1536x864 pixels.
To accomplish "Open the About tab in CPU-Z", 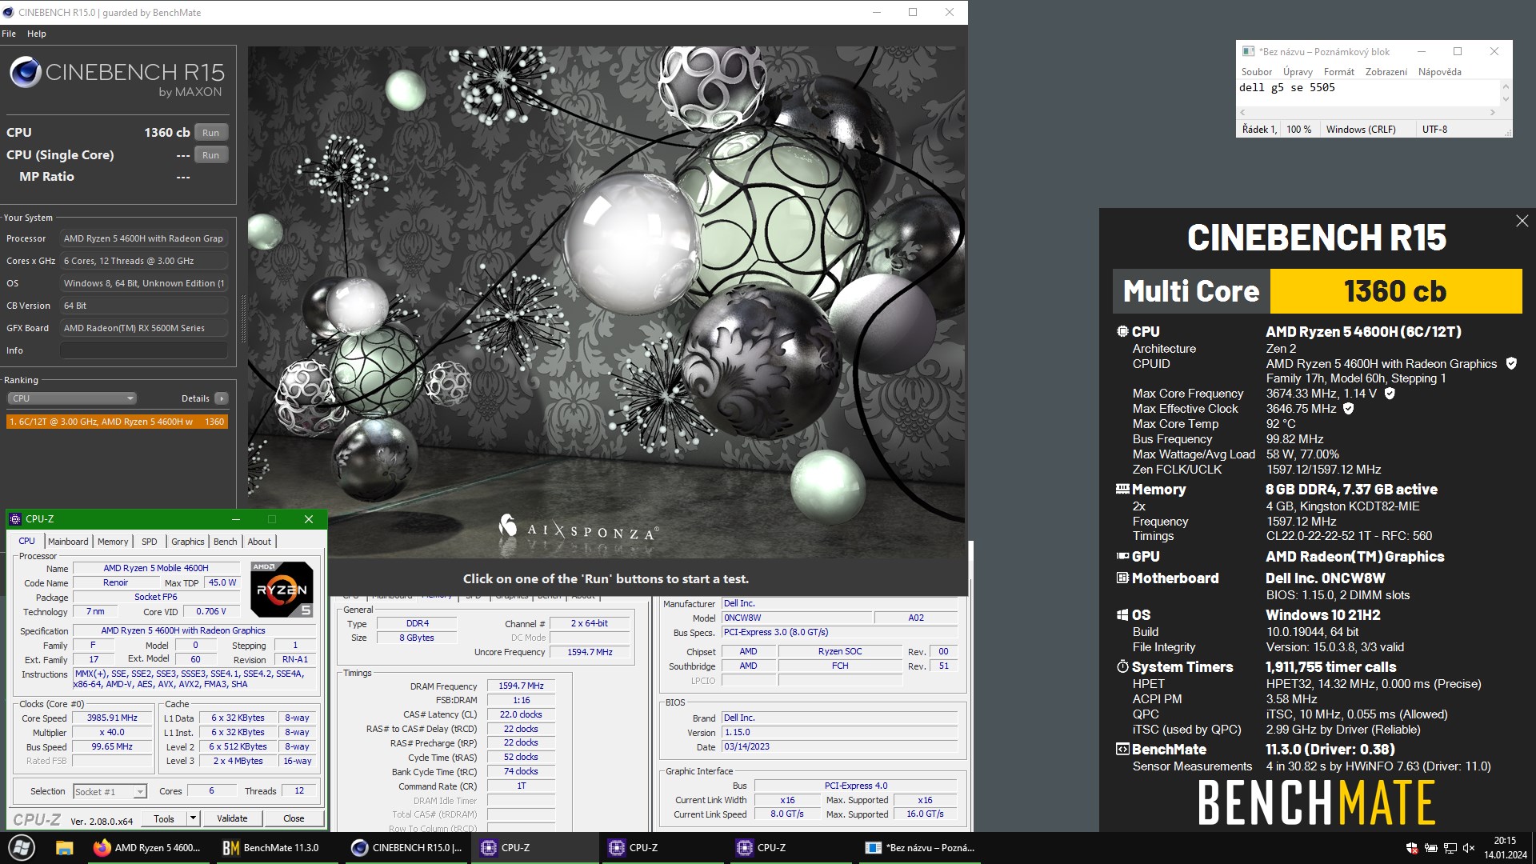I will click(x=259, y=542).
